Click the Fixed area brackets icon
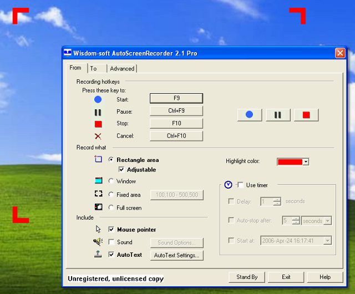Viewport: 355px width, 294px height. pyautogui.click(x=99, y=194)
